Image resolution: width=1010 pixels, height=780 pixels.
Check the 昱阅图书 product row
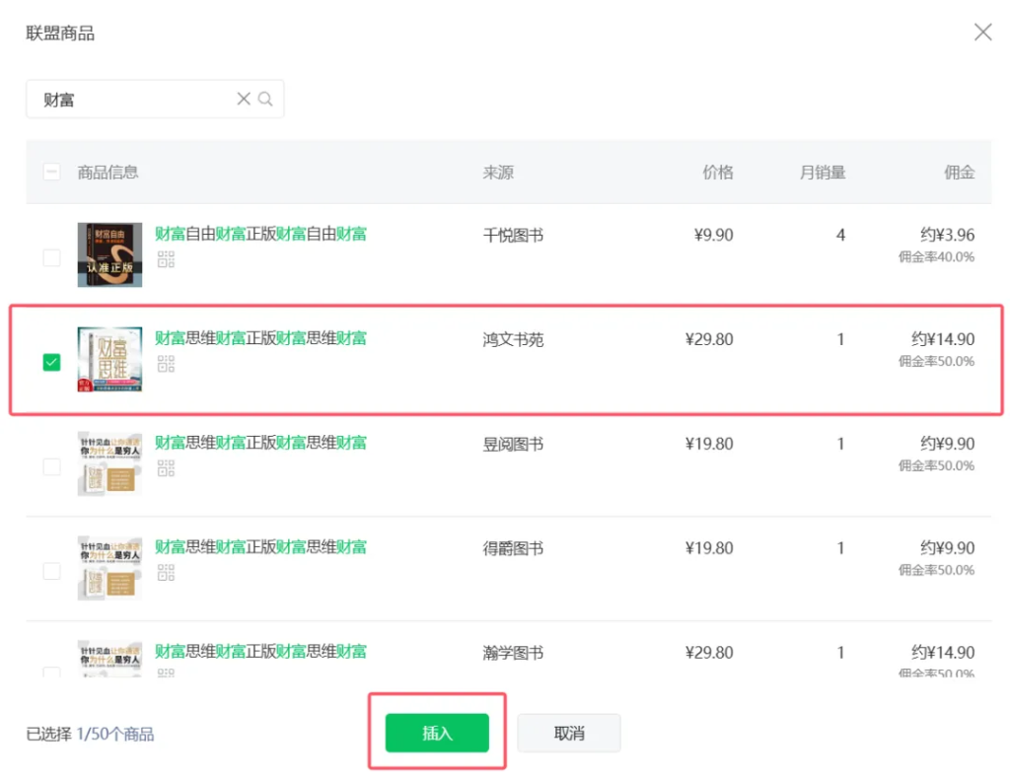(x=51, y=466)
